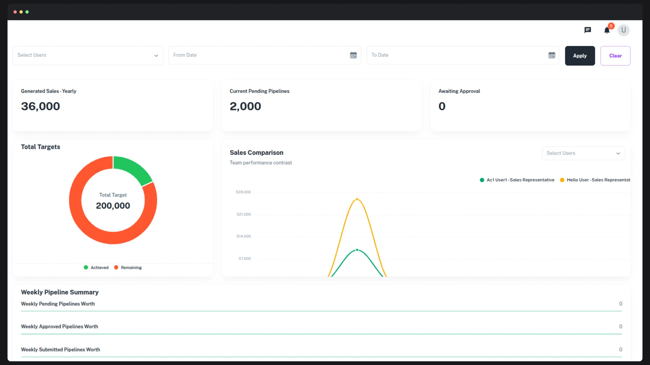This screenshot has width=650, height=365.
Task: Select the Weekly Pending Pipelines Worth bar
Action: (x=321, y=311)
